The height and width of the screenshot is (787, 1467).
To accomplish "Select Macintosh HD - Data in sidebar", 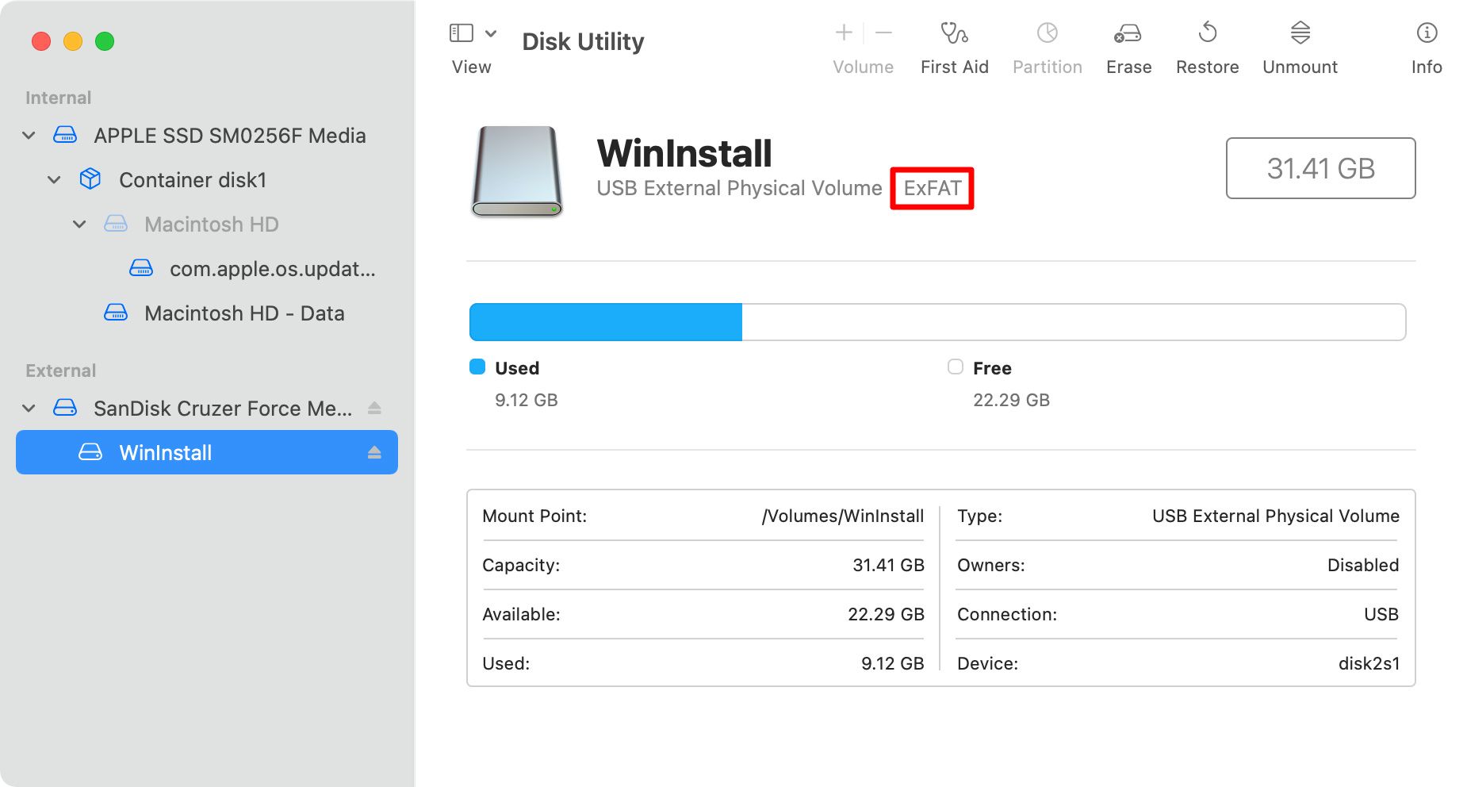I will [244, 313].
